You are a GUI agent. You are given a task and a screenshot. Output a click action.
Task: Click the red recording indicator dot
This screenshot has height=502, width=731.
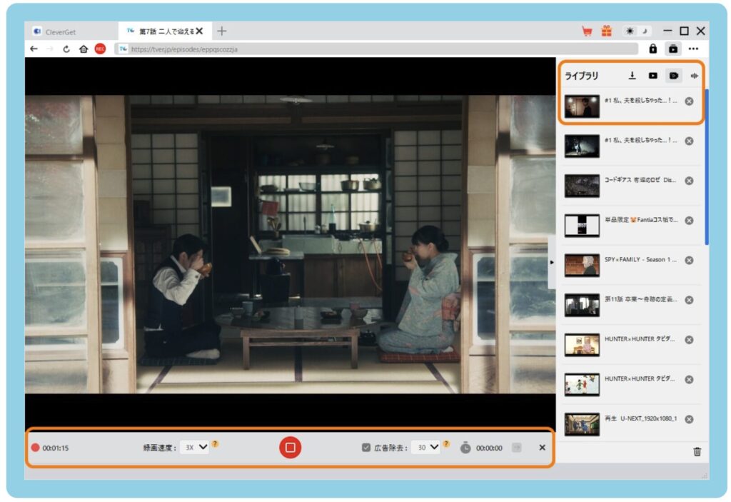pos(35,448)
